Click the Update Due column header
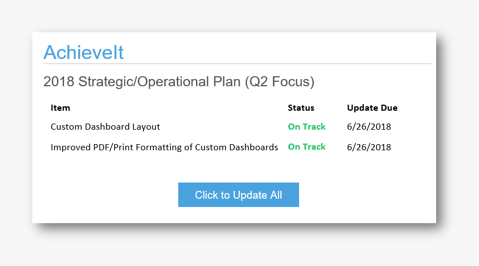The image size is (479, 266). point(372,108)
